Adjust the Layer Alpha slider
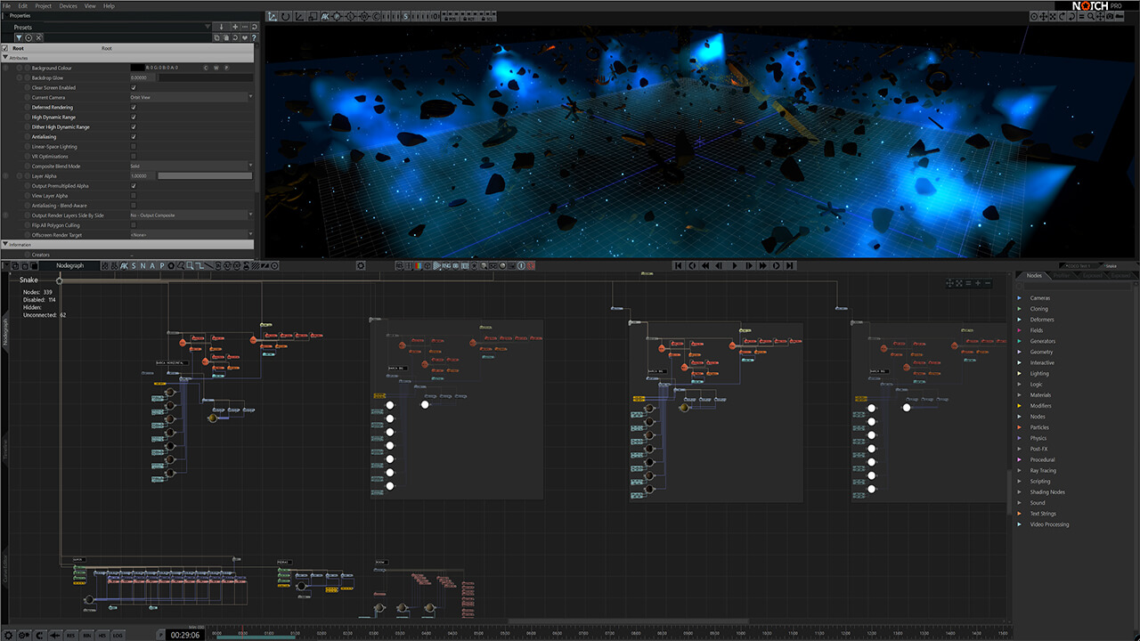The image size is (1140, 641). tap(205, 175)
